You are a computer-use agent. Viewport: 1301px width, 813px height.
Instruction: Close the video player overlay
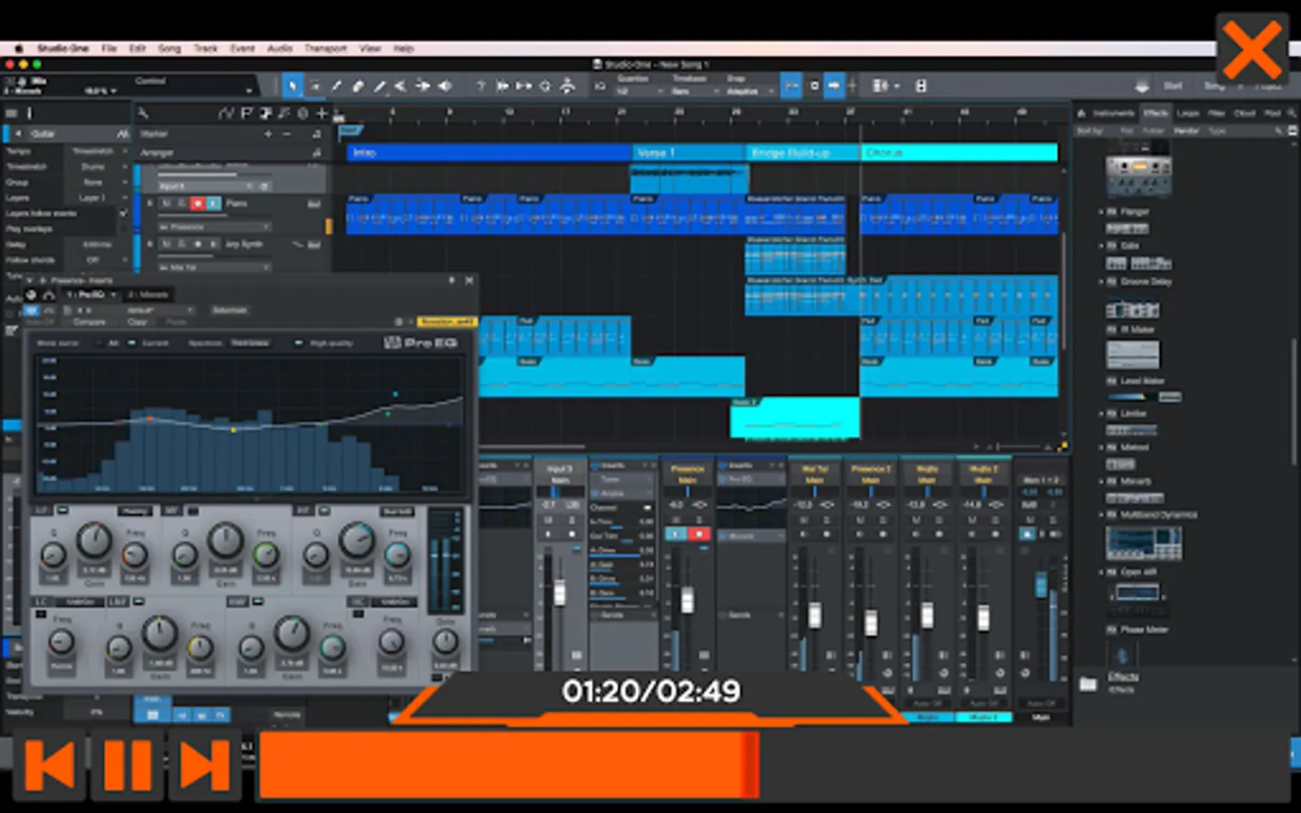point(1251,50)
